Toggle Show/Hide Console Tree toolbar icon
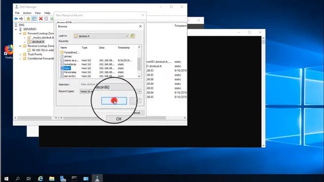324x182 pixels. [x=34, y=19]
